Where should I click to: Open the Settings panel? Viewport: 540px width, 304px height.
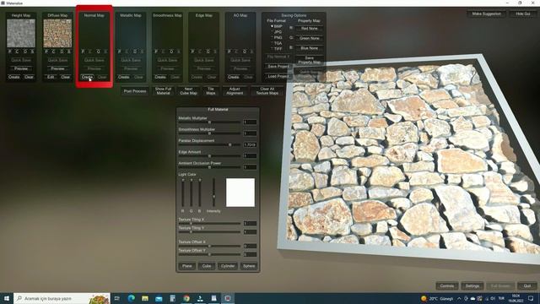(472, 285)
